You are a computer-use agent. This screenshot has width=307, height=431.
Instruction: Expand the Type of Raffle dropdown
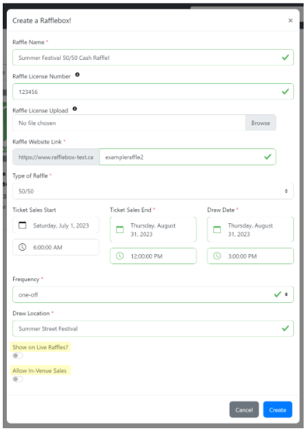[153, 191]
